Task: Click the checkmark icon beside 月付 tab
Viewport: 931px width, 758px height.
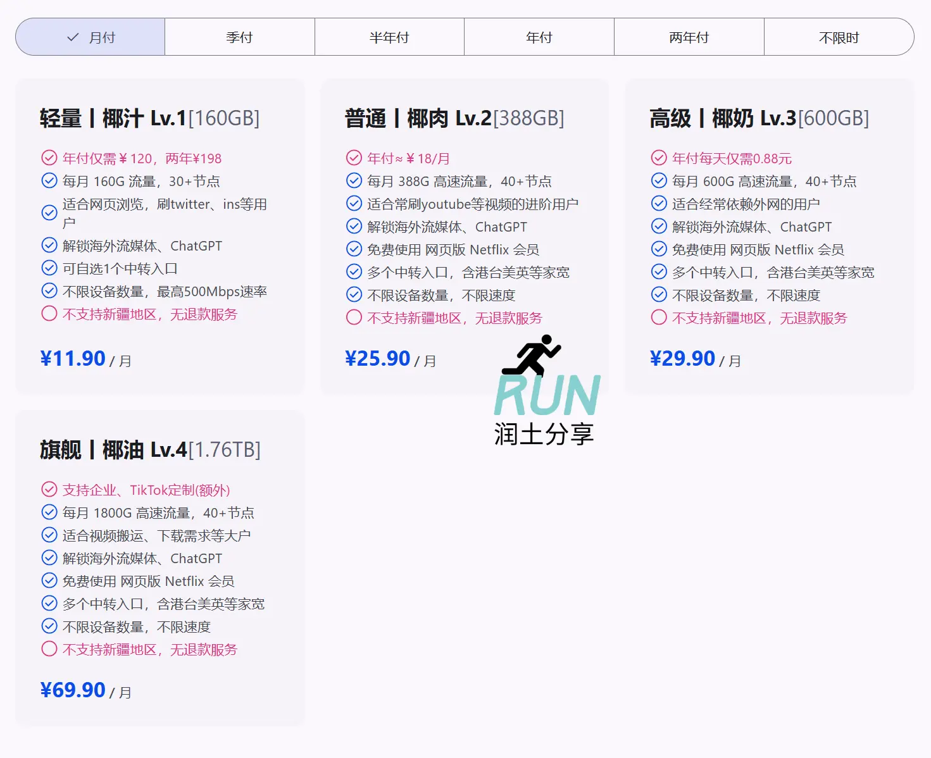Action: tap(72, 37)
